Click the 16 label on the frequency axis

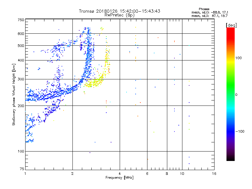pyautogui.click(x=214, y=174)
